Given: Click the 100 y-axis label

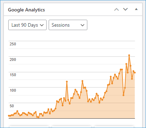Looking at the screenshot, I should click(13, 90).
